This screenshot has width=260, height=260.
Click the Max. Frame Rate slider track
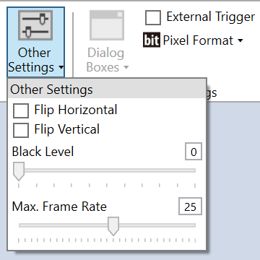pyautogui.click(x=107, y=225)
